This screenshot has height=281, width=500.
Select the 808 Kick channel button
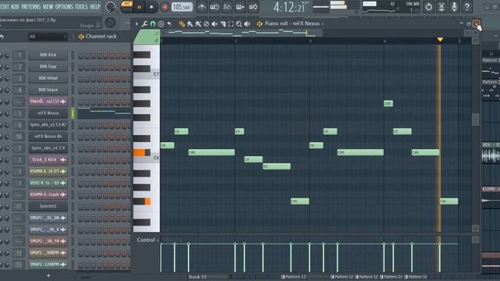pos(48,55)
